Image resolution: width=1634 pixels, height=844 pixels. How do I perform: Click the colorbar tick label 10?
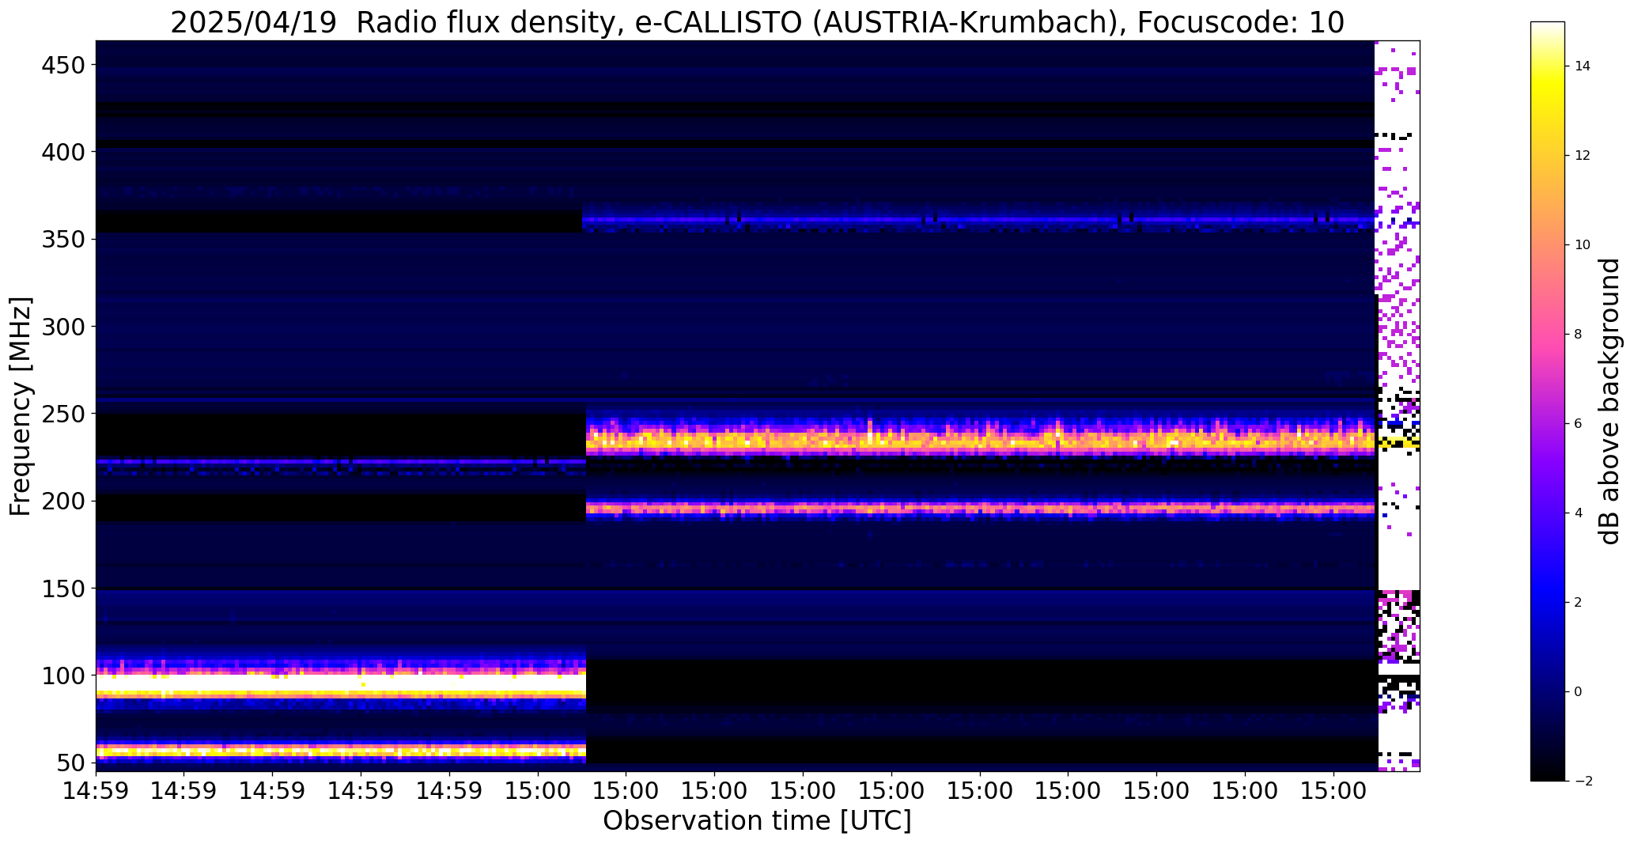point(1582,245)
